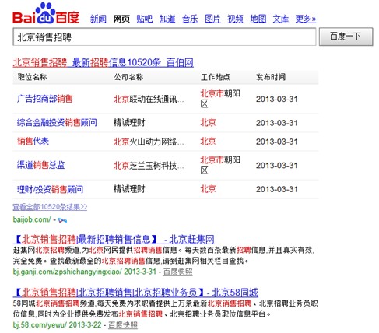Click company 北京联动在线通讯...
The width and height of the screenshot is (379, 333).
149,99
